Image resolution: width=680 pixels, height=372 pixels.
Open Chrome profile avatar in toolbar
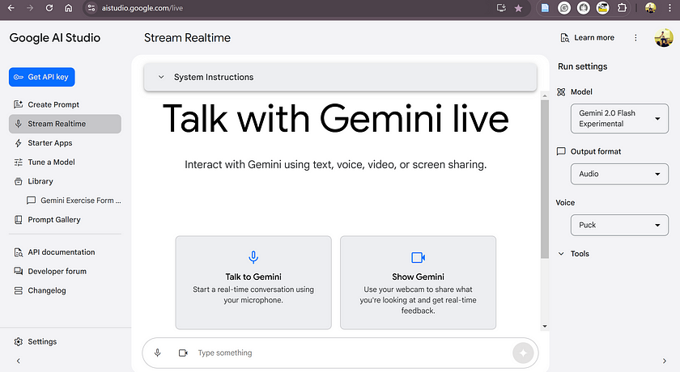pos(650,8)
